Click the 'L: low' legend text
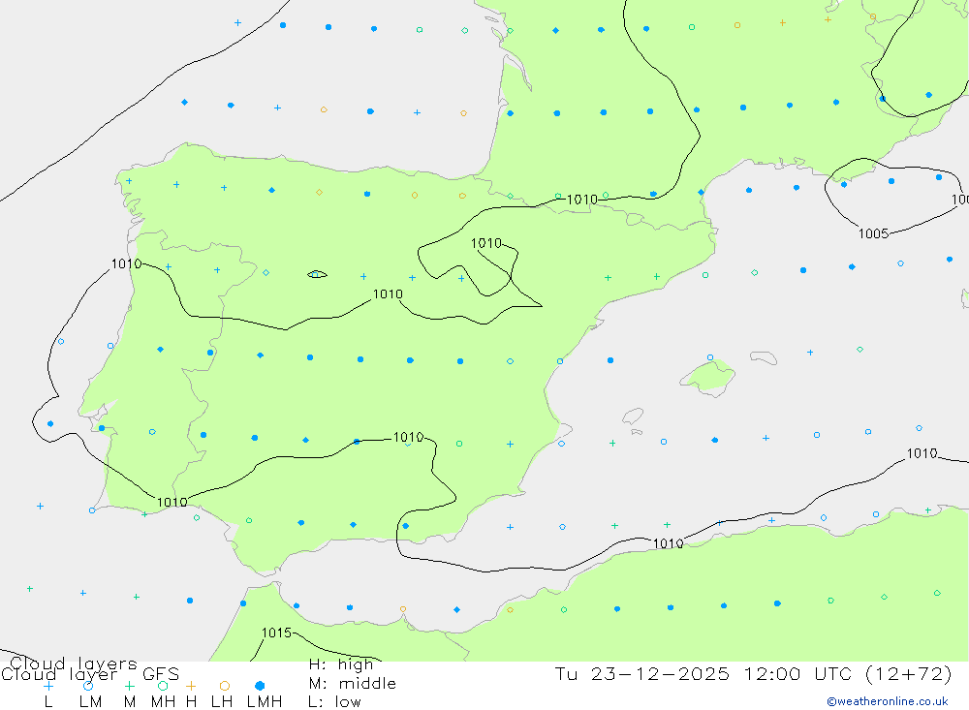 pos(334,702)
